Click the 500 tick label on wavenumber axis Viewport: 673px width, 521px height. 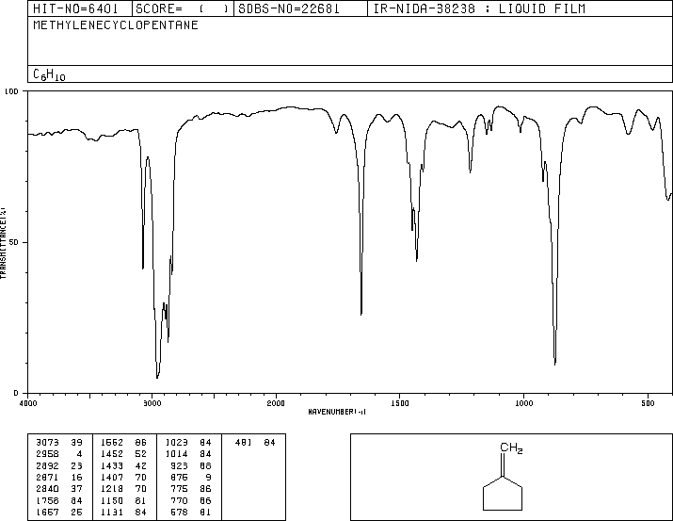(648, 403)
